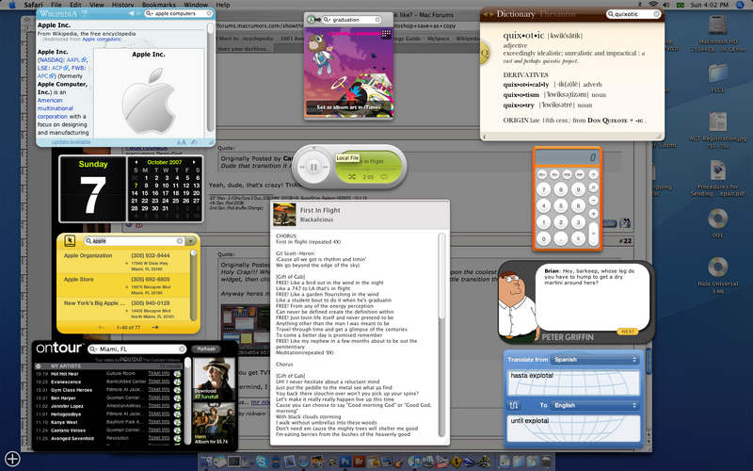Click the NASDAQ link in Wikipedia widget
Viewport: 753px width, 471px height.
(x=52, y=60)
